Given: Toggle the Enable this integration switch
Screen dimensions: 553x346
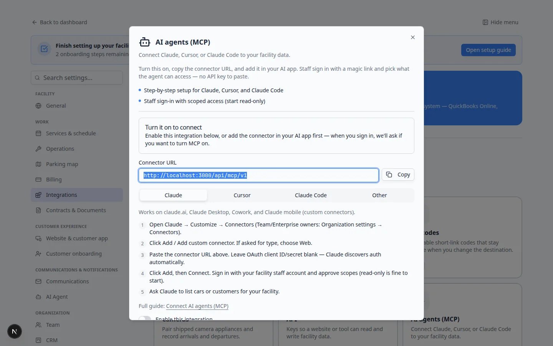Looking at the screenshot, I should [145, 318].
